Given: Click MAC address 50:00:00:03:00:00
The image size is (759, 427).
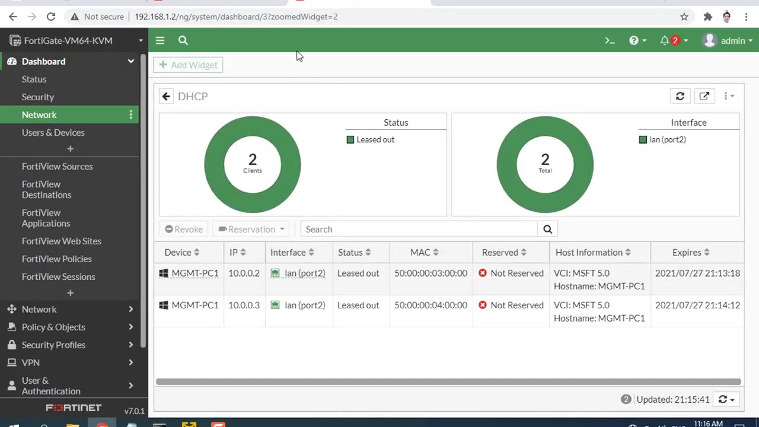Looking at the screenshot, I should 430,273.
